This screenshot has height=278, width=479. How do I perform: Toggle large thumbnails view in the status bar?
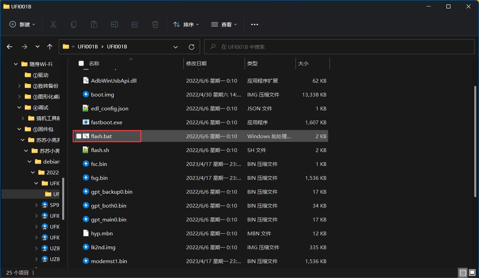click(x=472, y=273)
